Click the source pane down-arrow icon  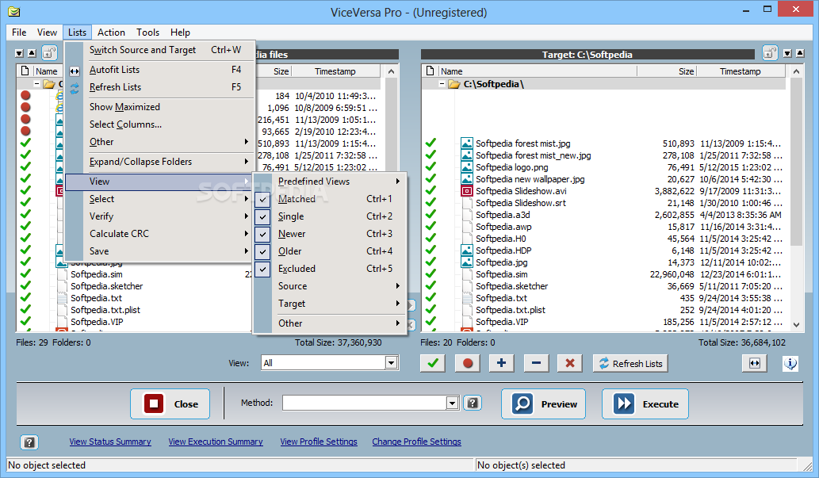[19, 53]
